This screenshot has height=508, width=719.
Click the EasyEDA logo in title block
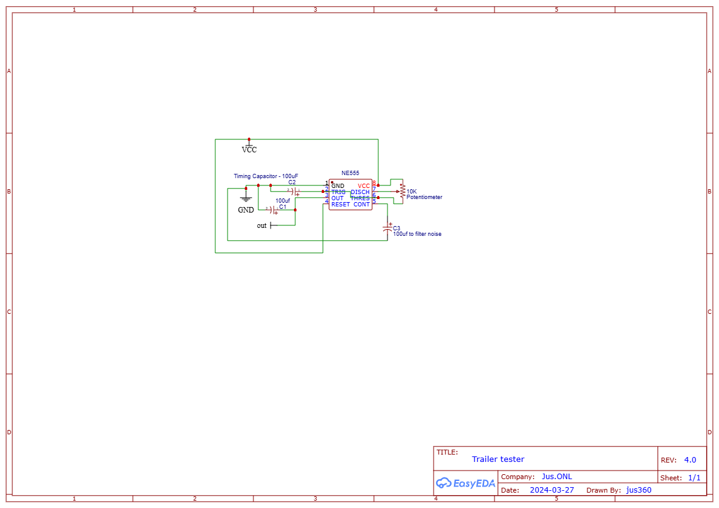pos(466,483)
